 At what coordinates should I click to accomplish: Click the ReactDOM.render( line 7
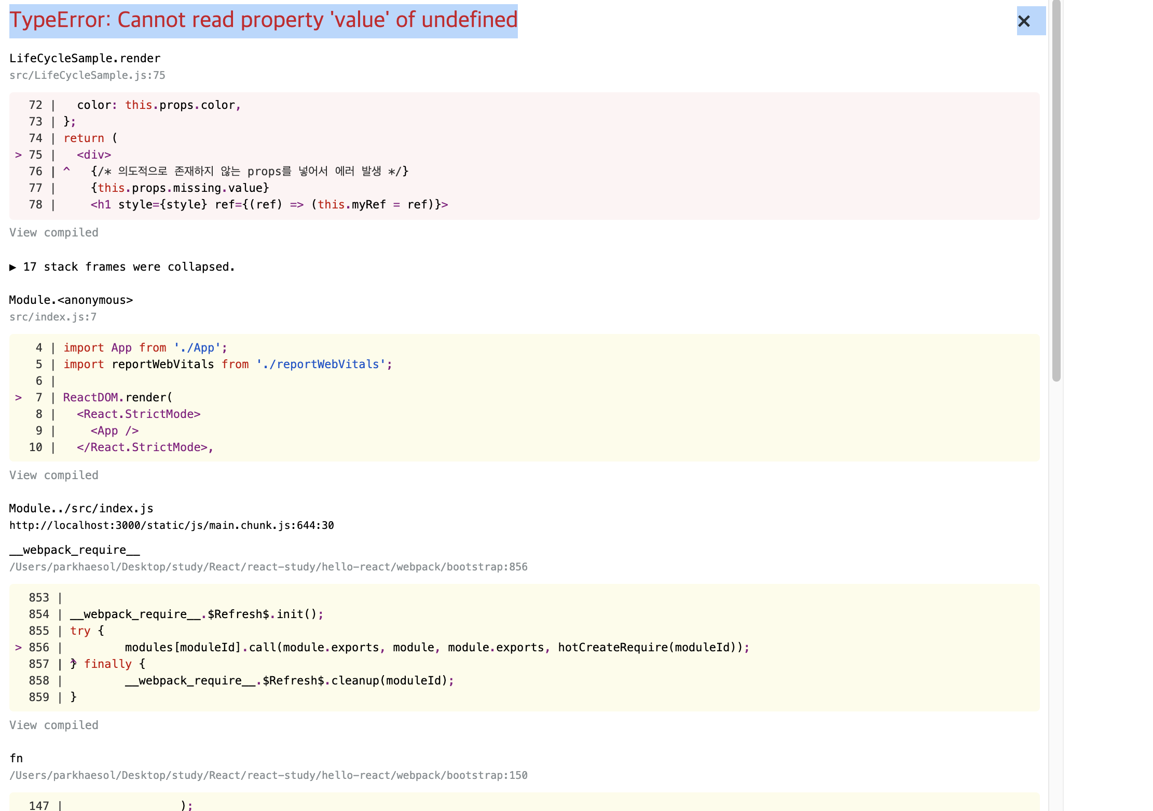click(118, 398)
